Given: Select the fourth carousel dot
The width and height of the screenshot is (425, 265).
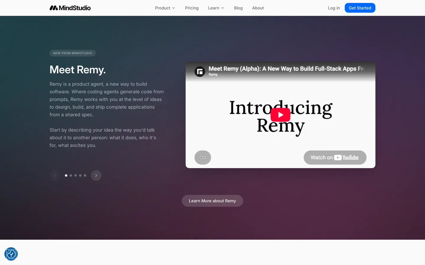Looking at the screenshot, I should [x=80, y=175].
